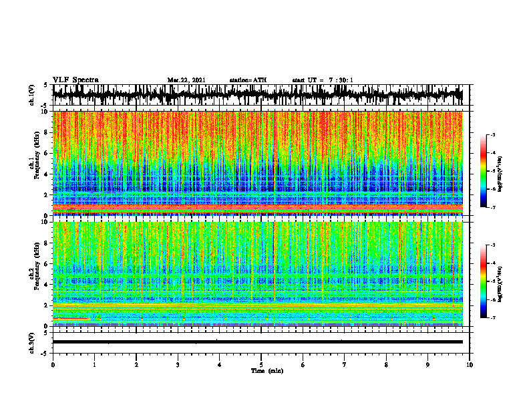Select the date text "Mar.22, 2021"
Screen dimensions: 529x409
point(186,80)
